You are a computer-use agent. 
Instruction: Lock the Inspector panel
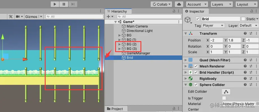tap(252, 11)
